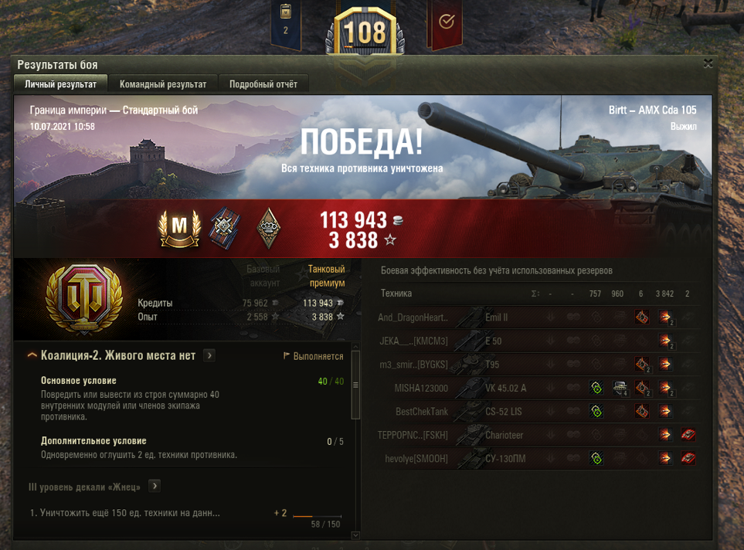Click the damage icon in Emil II row

pos(664,317)
